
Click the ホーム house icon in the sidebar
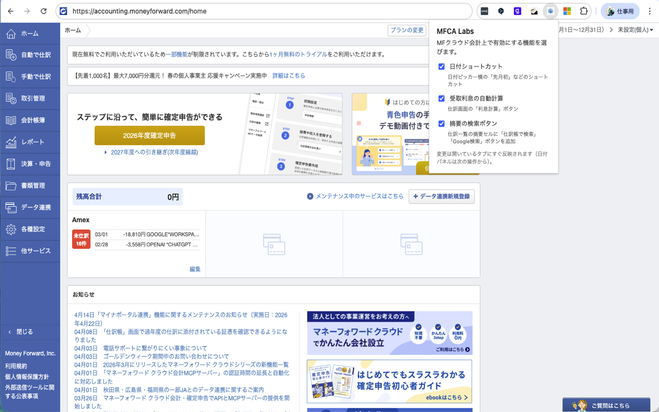pyautogui.click(x=11, y=33)
